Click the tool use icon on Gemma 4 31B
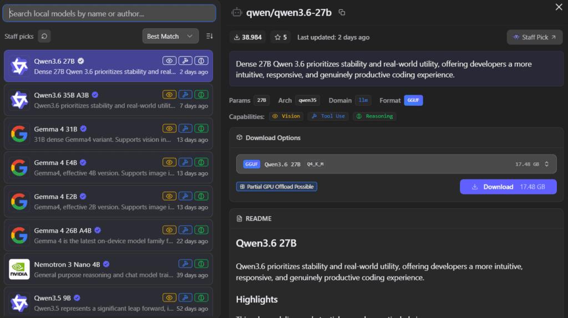568x318 pixels. 185,129
